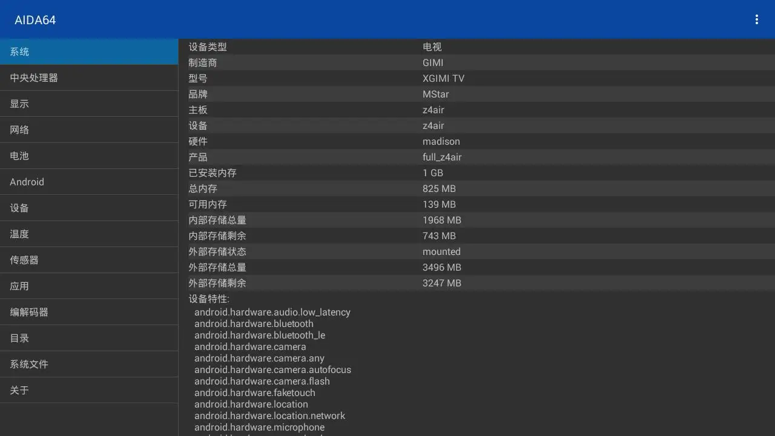Viewport: 775px width, 436px height.
Task: Select the 内部存储剩余 row label
Action: 217,236
